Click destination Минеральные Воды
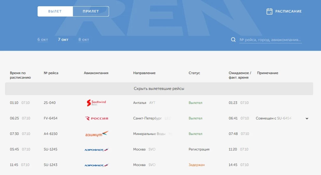This screenshot has width=321, height=175. point(149,134)
